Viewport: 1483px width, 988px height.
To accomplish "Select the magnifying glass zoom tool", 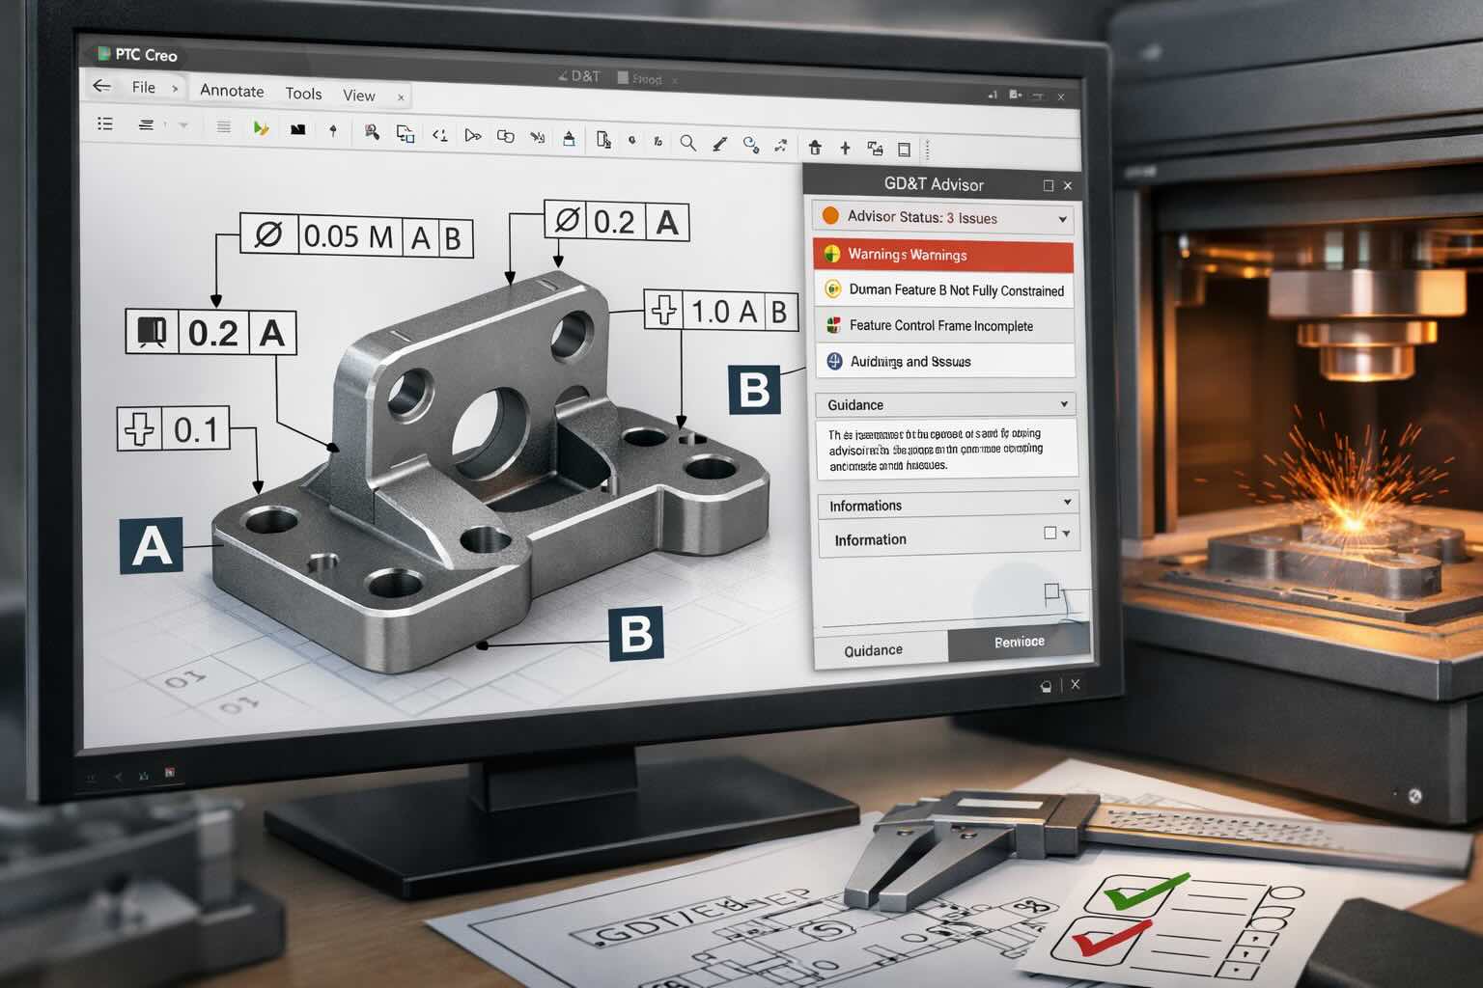I will point(687,143).
